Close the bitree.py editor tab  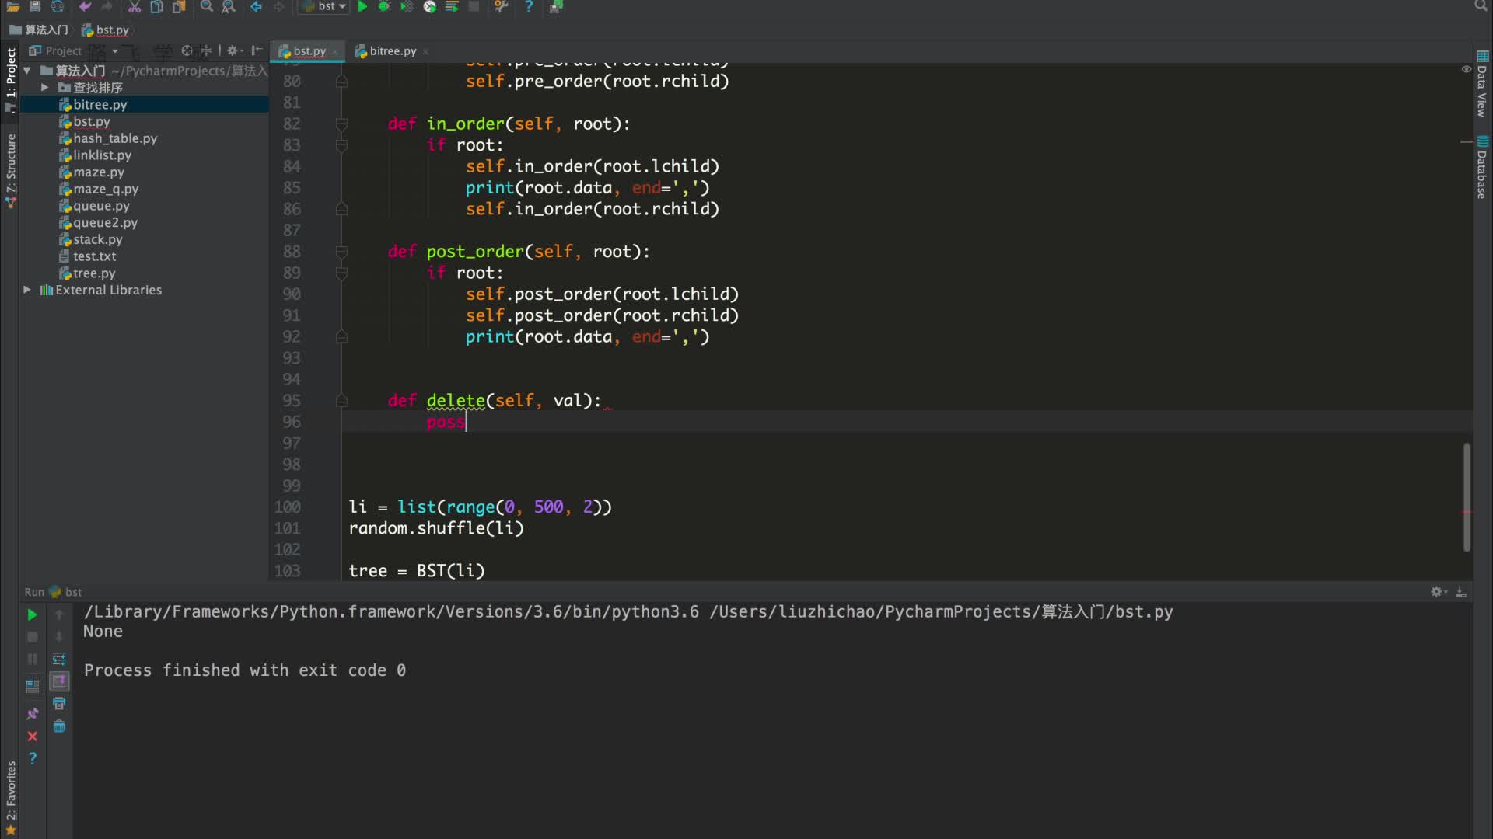point(425,52)
